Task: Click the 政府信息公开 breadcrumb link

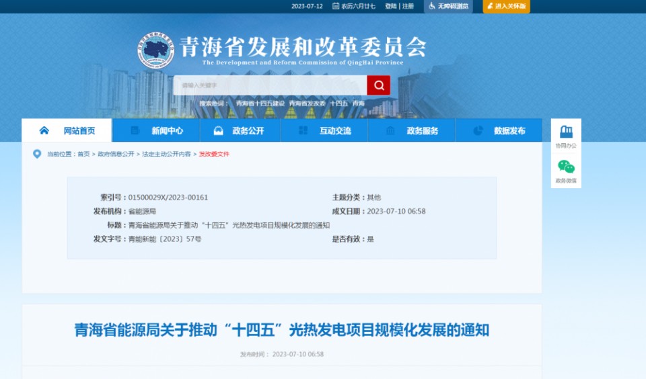Action: click(x=116, y=154)
